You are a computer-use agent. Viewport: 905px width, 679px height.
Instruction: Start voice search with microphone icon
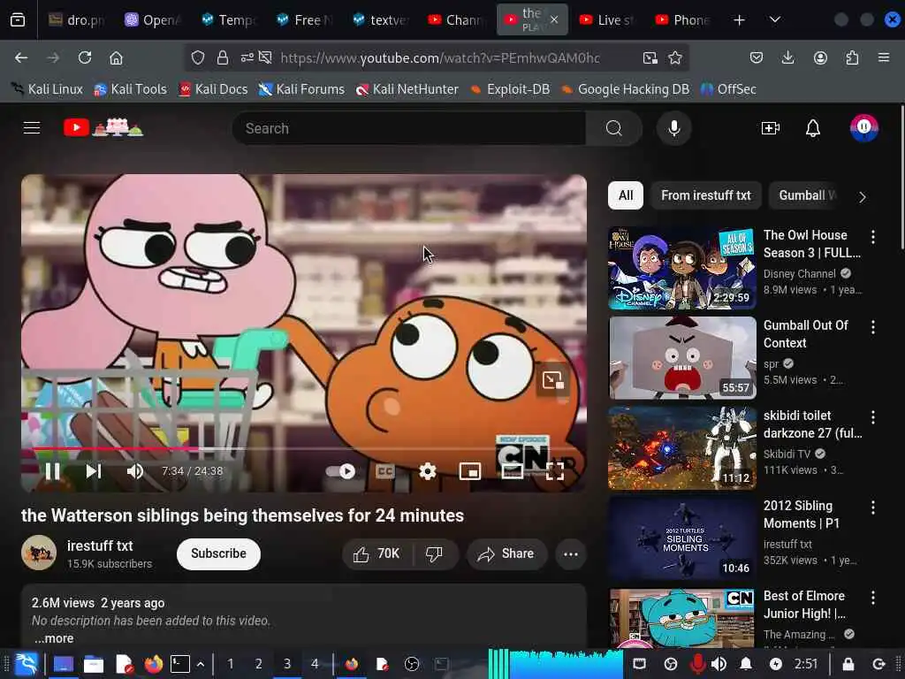[x=674, y=128]
